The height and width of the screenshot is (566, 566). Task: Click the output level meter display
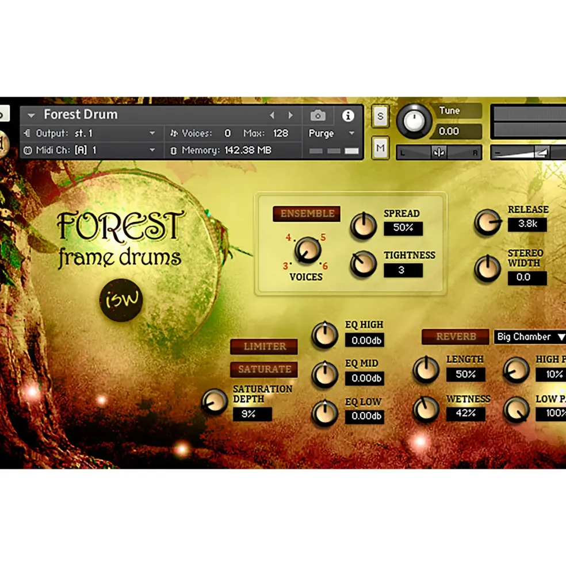point(529,122)
